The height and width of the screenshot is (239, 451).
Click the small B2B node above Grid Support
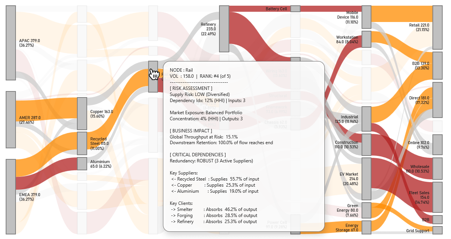[437, 220]
